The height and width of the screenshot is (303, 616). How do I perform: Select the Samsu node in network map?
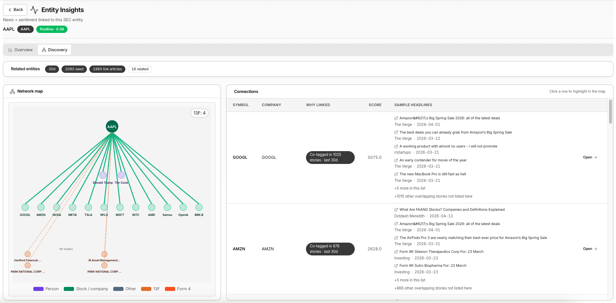[x=167, y=207]
